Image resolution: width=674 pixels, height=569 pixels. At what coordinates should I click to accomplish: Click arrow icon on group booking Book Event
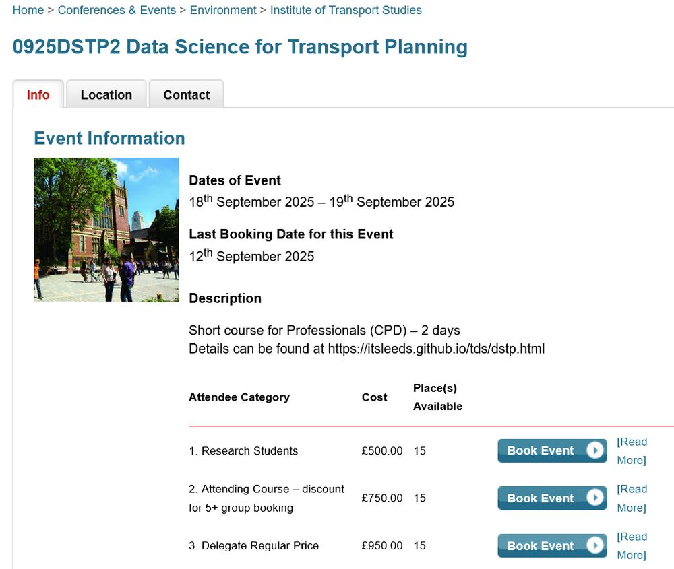tap(595, 498)
